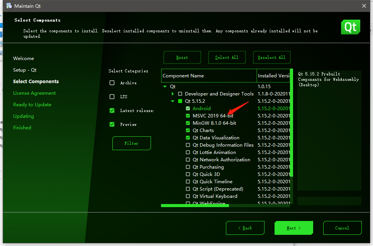Select the Qt Quick 3D row label

(206, 174)
